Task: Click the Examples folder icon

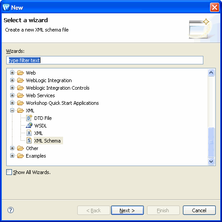Action: pyautogui.click(x=20, y=156)
